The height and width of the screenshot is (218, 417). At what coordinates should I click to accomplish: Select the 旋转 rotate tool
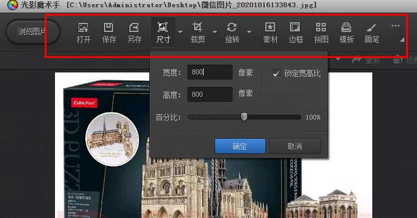(x=232, y=33)
